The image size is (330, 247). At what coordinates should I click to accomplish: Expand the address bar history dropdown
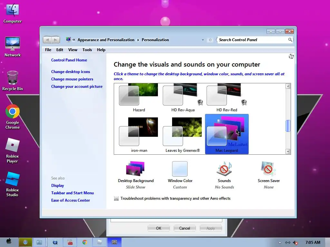pyautogui.click(x=203, y=40)
